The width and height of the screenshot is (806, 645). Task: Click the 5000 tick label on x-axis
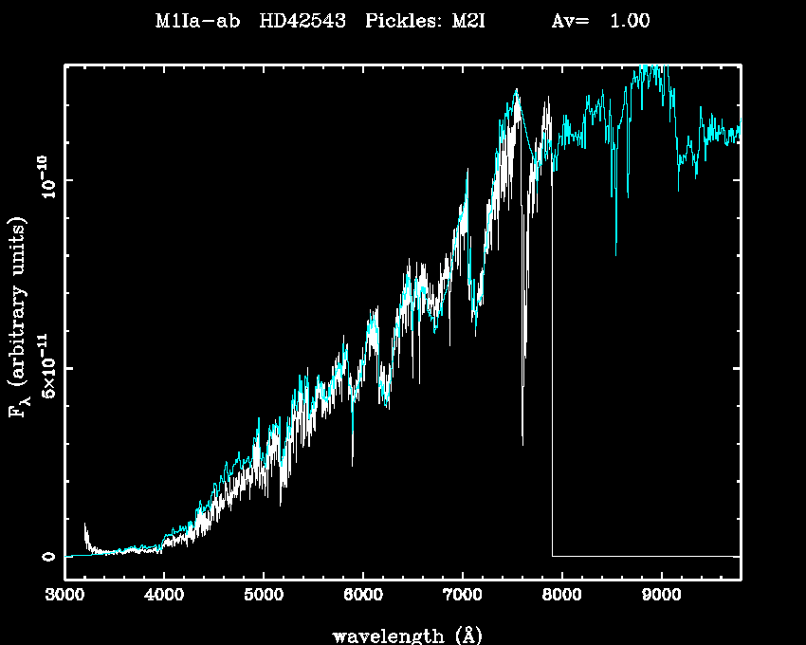click(x=263, y=596)
